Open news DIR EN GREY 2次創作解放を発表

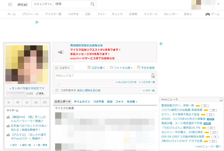click(x=183, y=137)
